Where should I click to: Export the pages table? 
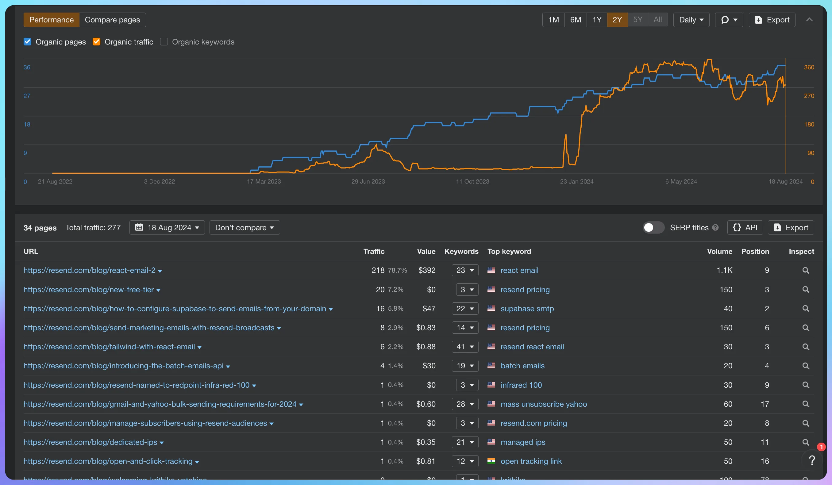tap(791, 228)
